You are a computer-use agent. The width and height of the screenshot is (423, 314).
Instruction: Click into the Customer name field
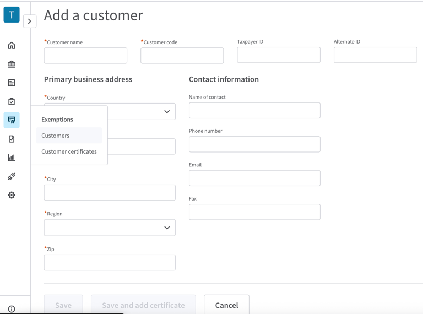click(x=85, y=56)
